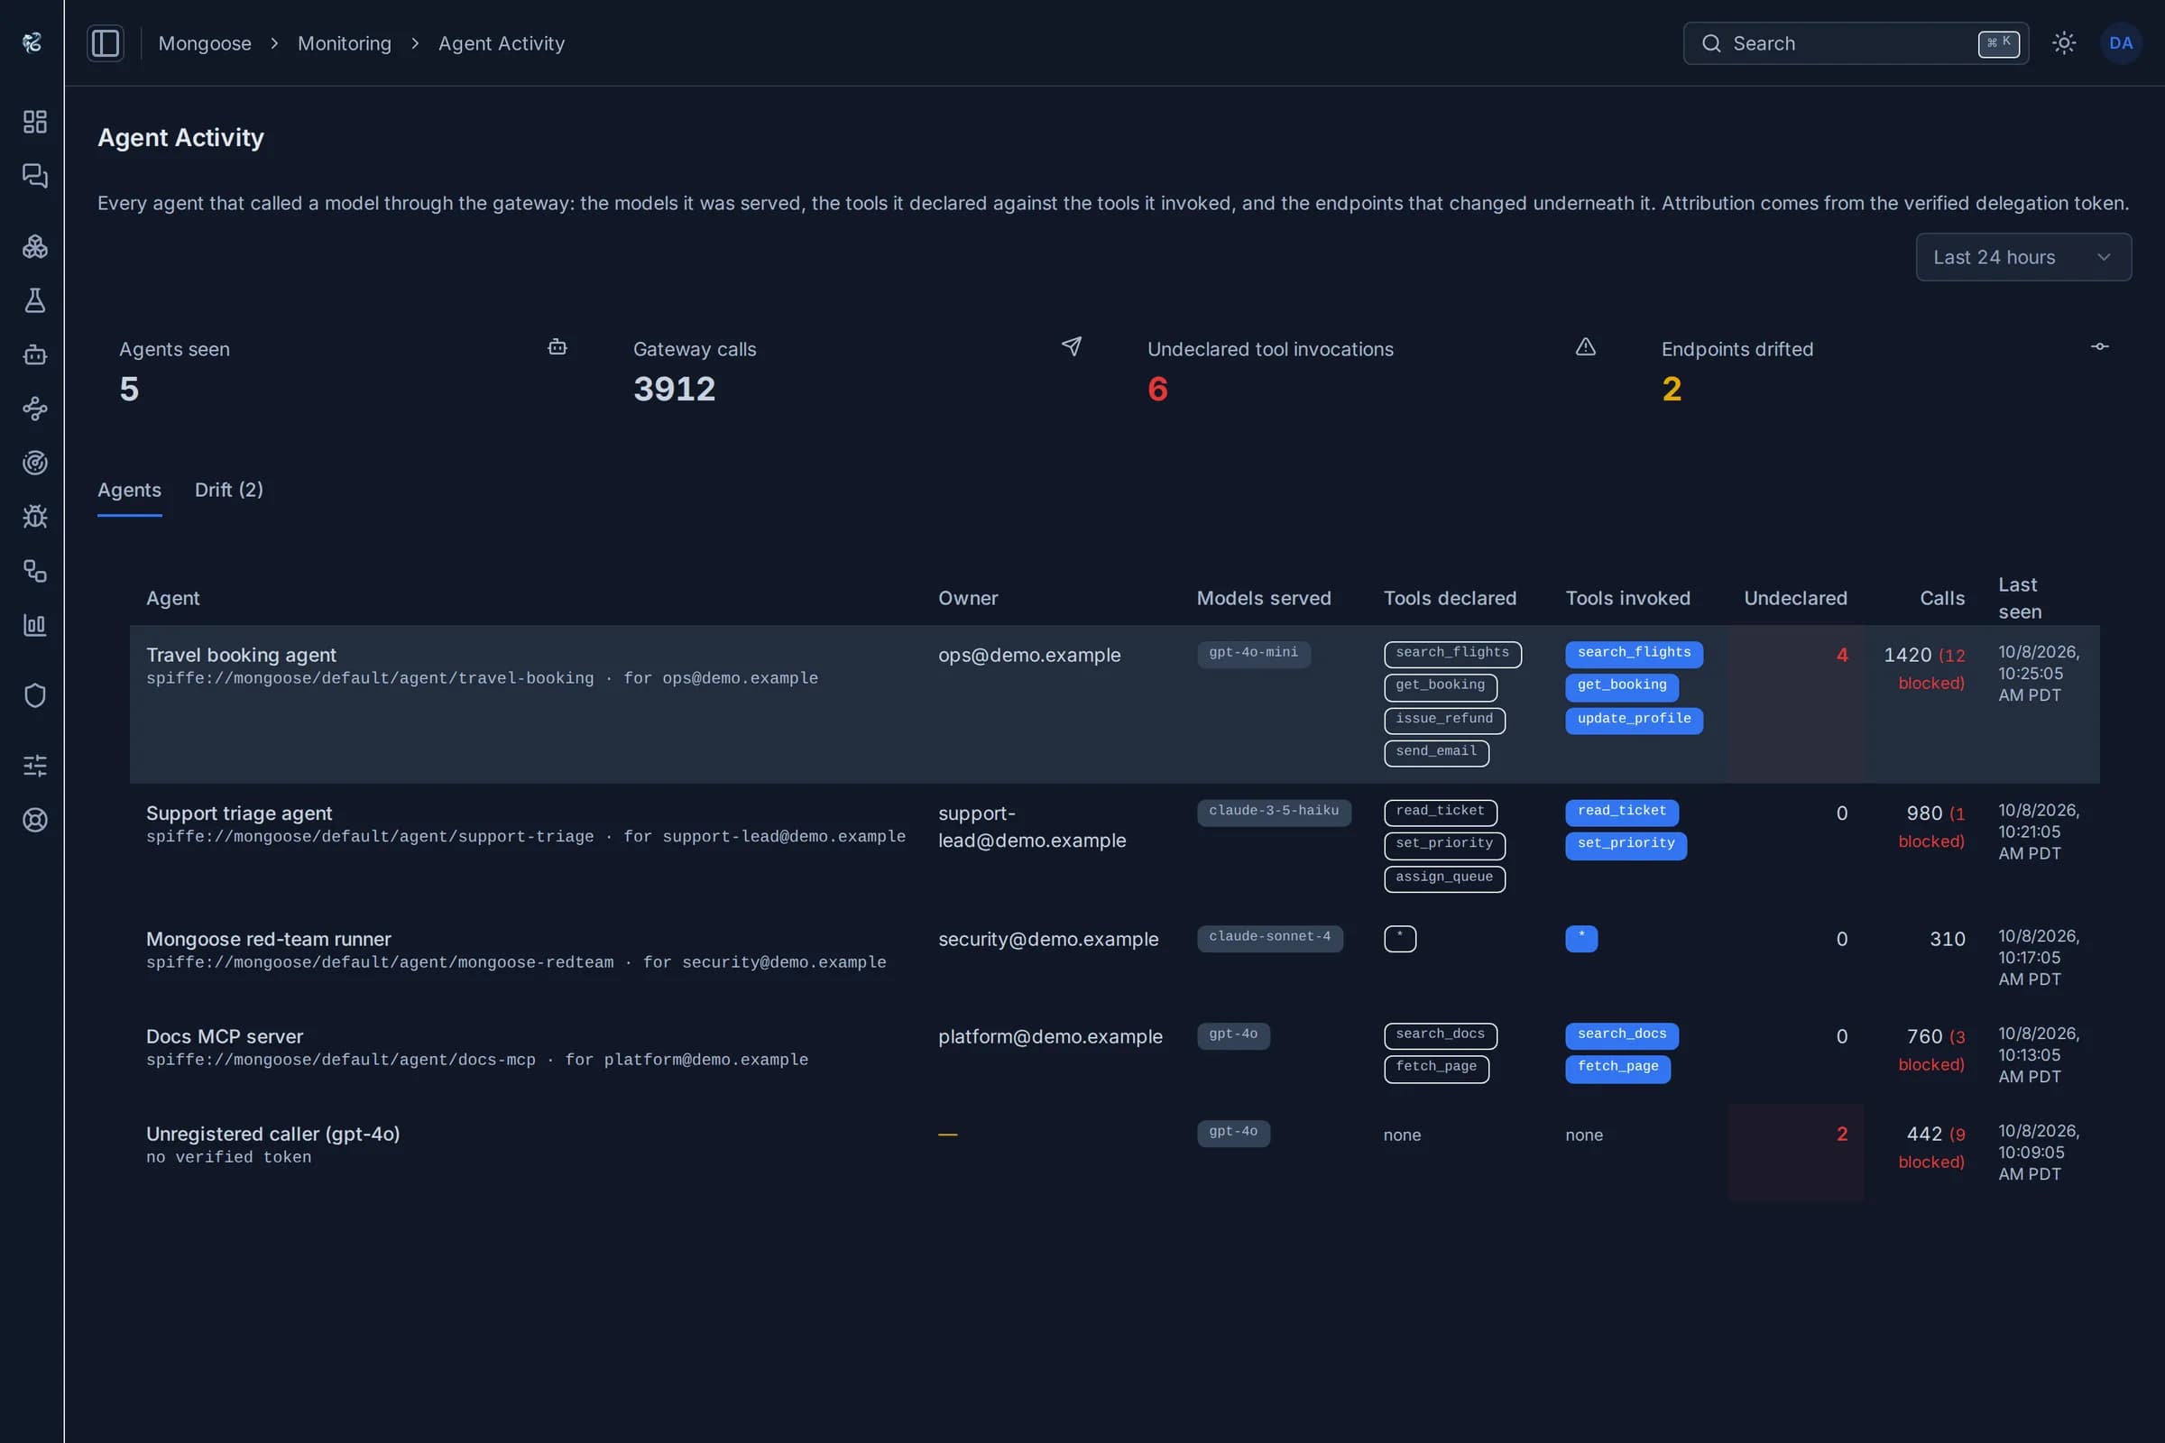2165x1443 pixels.
Task: Open the stacked cubes sidebar icon
Action: [x=35, y=246]
